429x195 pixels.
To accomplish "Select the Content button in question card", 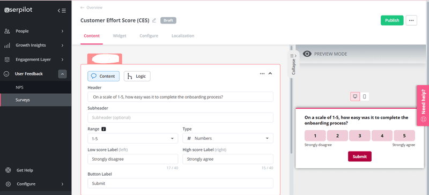I will click(x=103, y=76).
